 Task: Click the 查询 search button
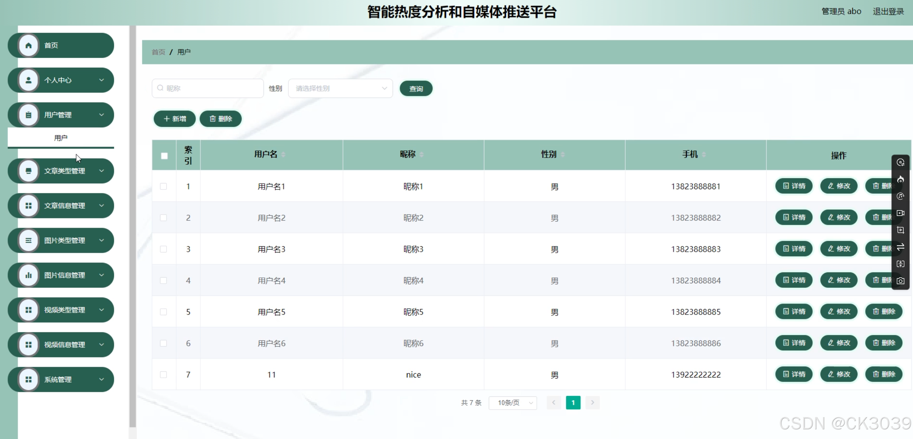click(x=416, y=89)
